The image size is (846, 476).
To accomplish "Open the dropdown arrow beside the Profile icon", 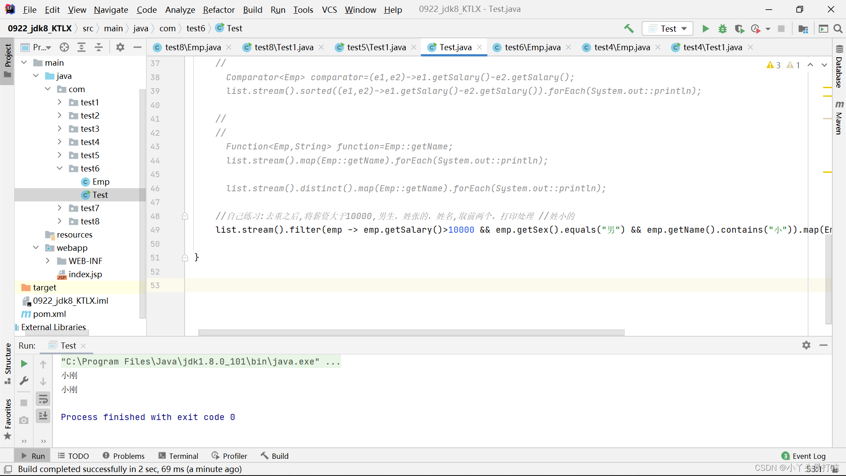I will 768,29.
